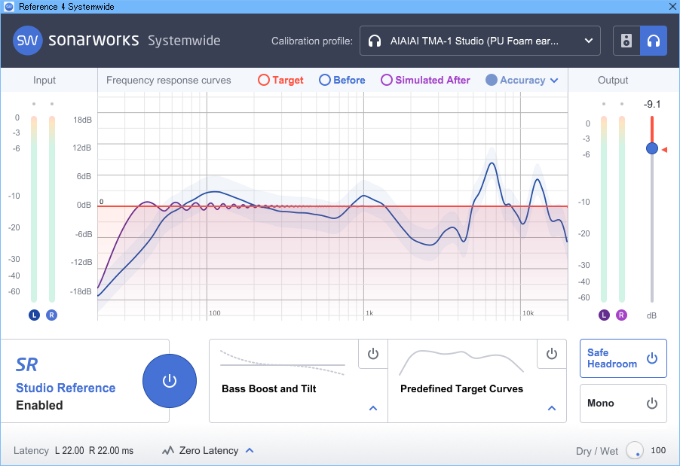
Task: Toggle the Target curve display
Action: point(280,80)
